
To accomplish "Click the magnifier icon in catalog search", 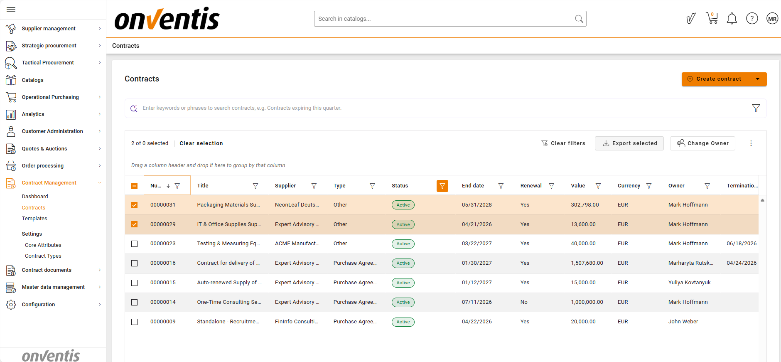I will [x=579, y=19].
